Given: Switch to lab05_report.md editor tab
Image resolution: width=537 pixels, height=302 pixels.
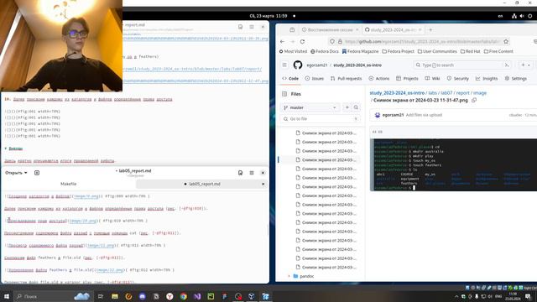Looking at the screenshot, I should (202, 184).
